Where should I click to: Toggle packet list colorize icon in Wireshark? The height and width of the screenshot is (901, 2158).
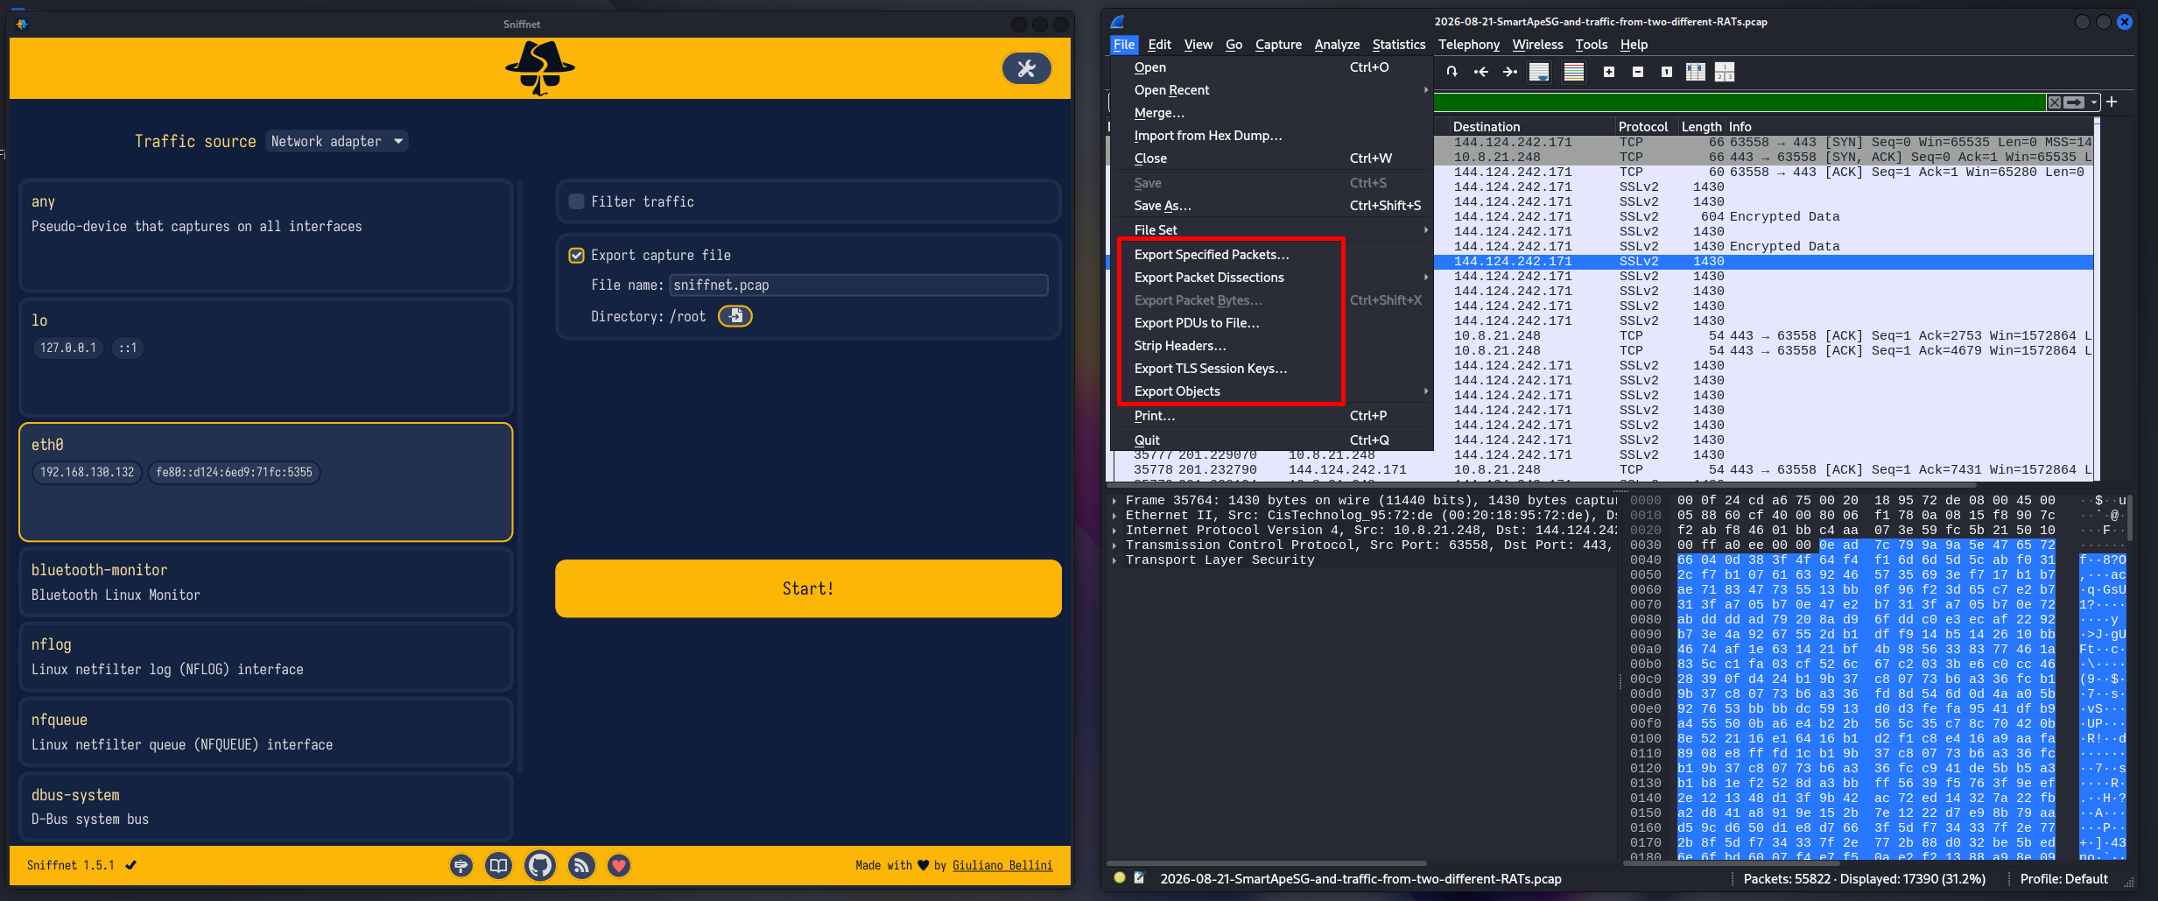(x=1574, y=72)
